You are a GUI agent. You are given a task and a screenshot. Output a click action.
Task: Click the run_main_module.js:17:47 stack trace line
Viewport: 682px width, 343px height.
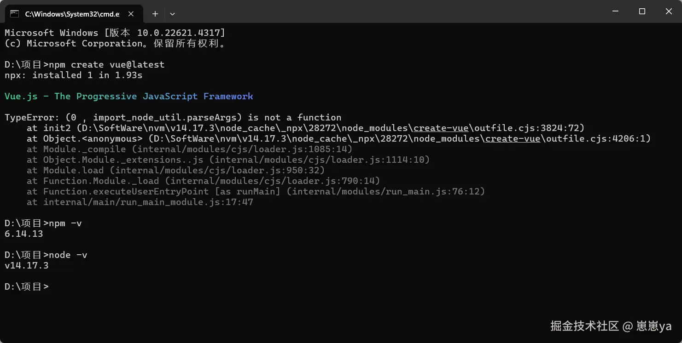pos(140,202)
